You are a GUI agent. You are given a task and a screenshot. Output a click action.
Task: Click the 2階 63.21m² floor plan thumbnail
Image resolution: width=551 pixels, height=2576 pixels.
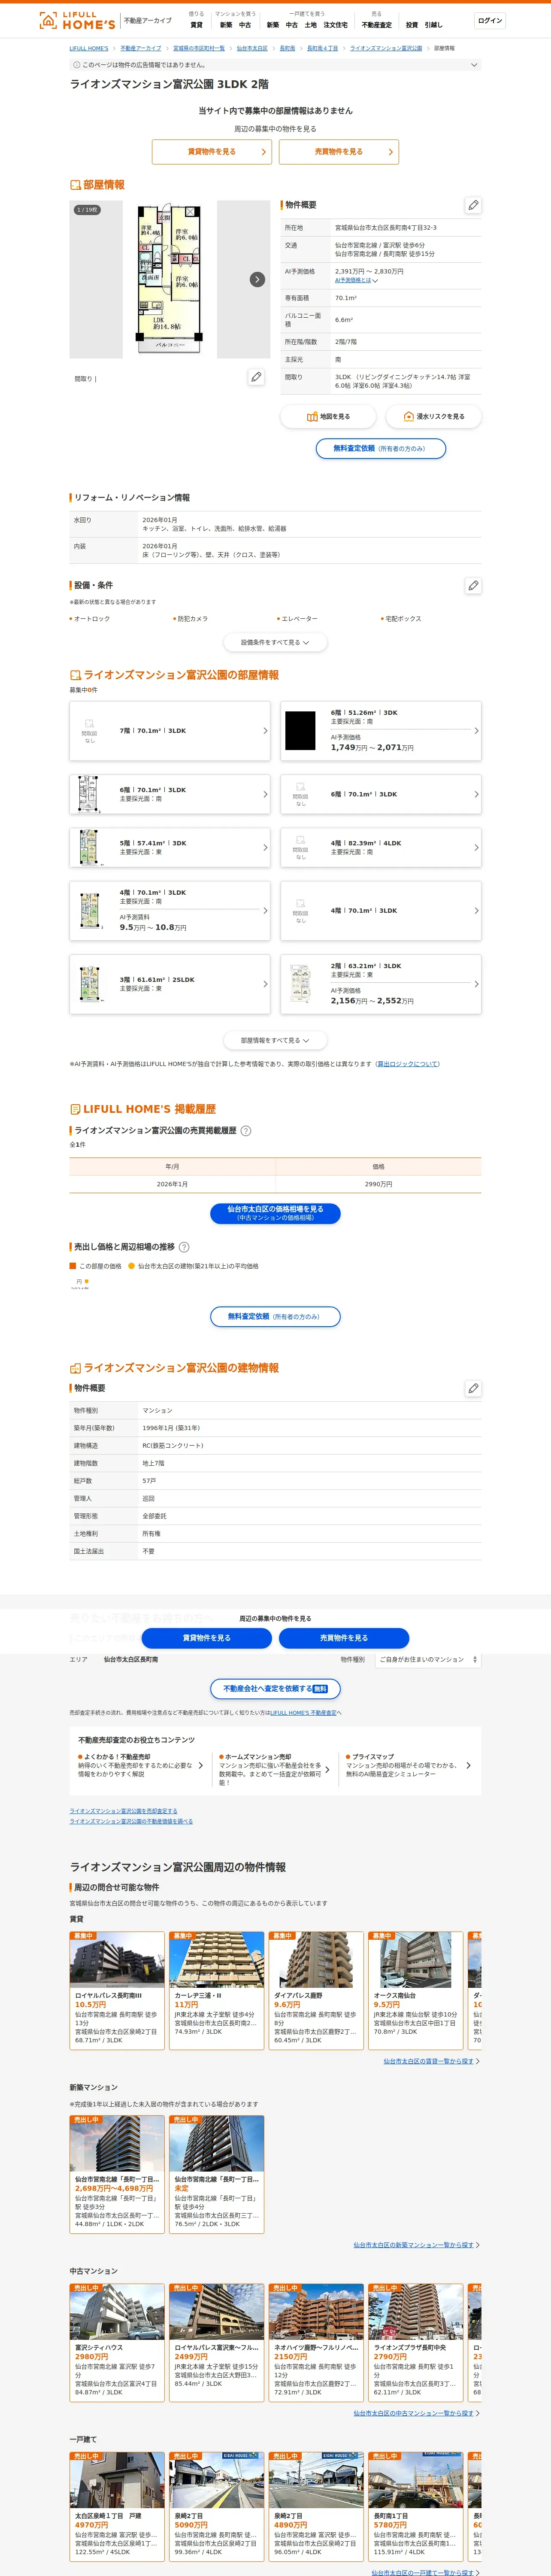300,984
